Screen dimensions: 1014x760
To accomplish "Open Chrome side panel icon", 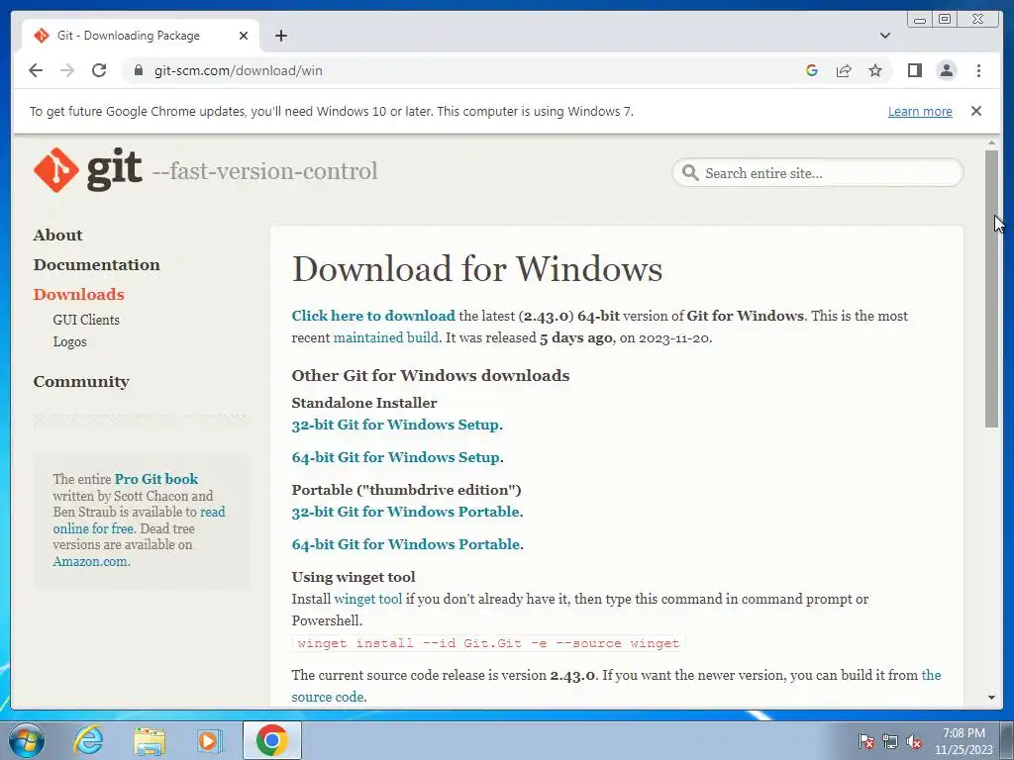I will pyautogui.click(x=914, y=70).
